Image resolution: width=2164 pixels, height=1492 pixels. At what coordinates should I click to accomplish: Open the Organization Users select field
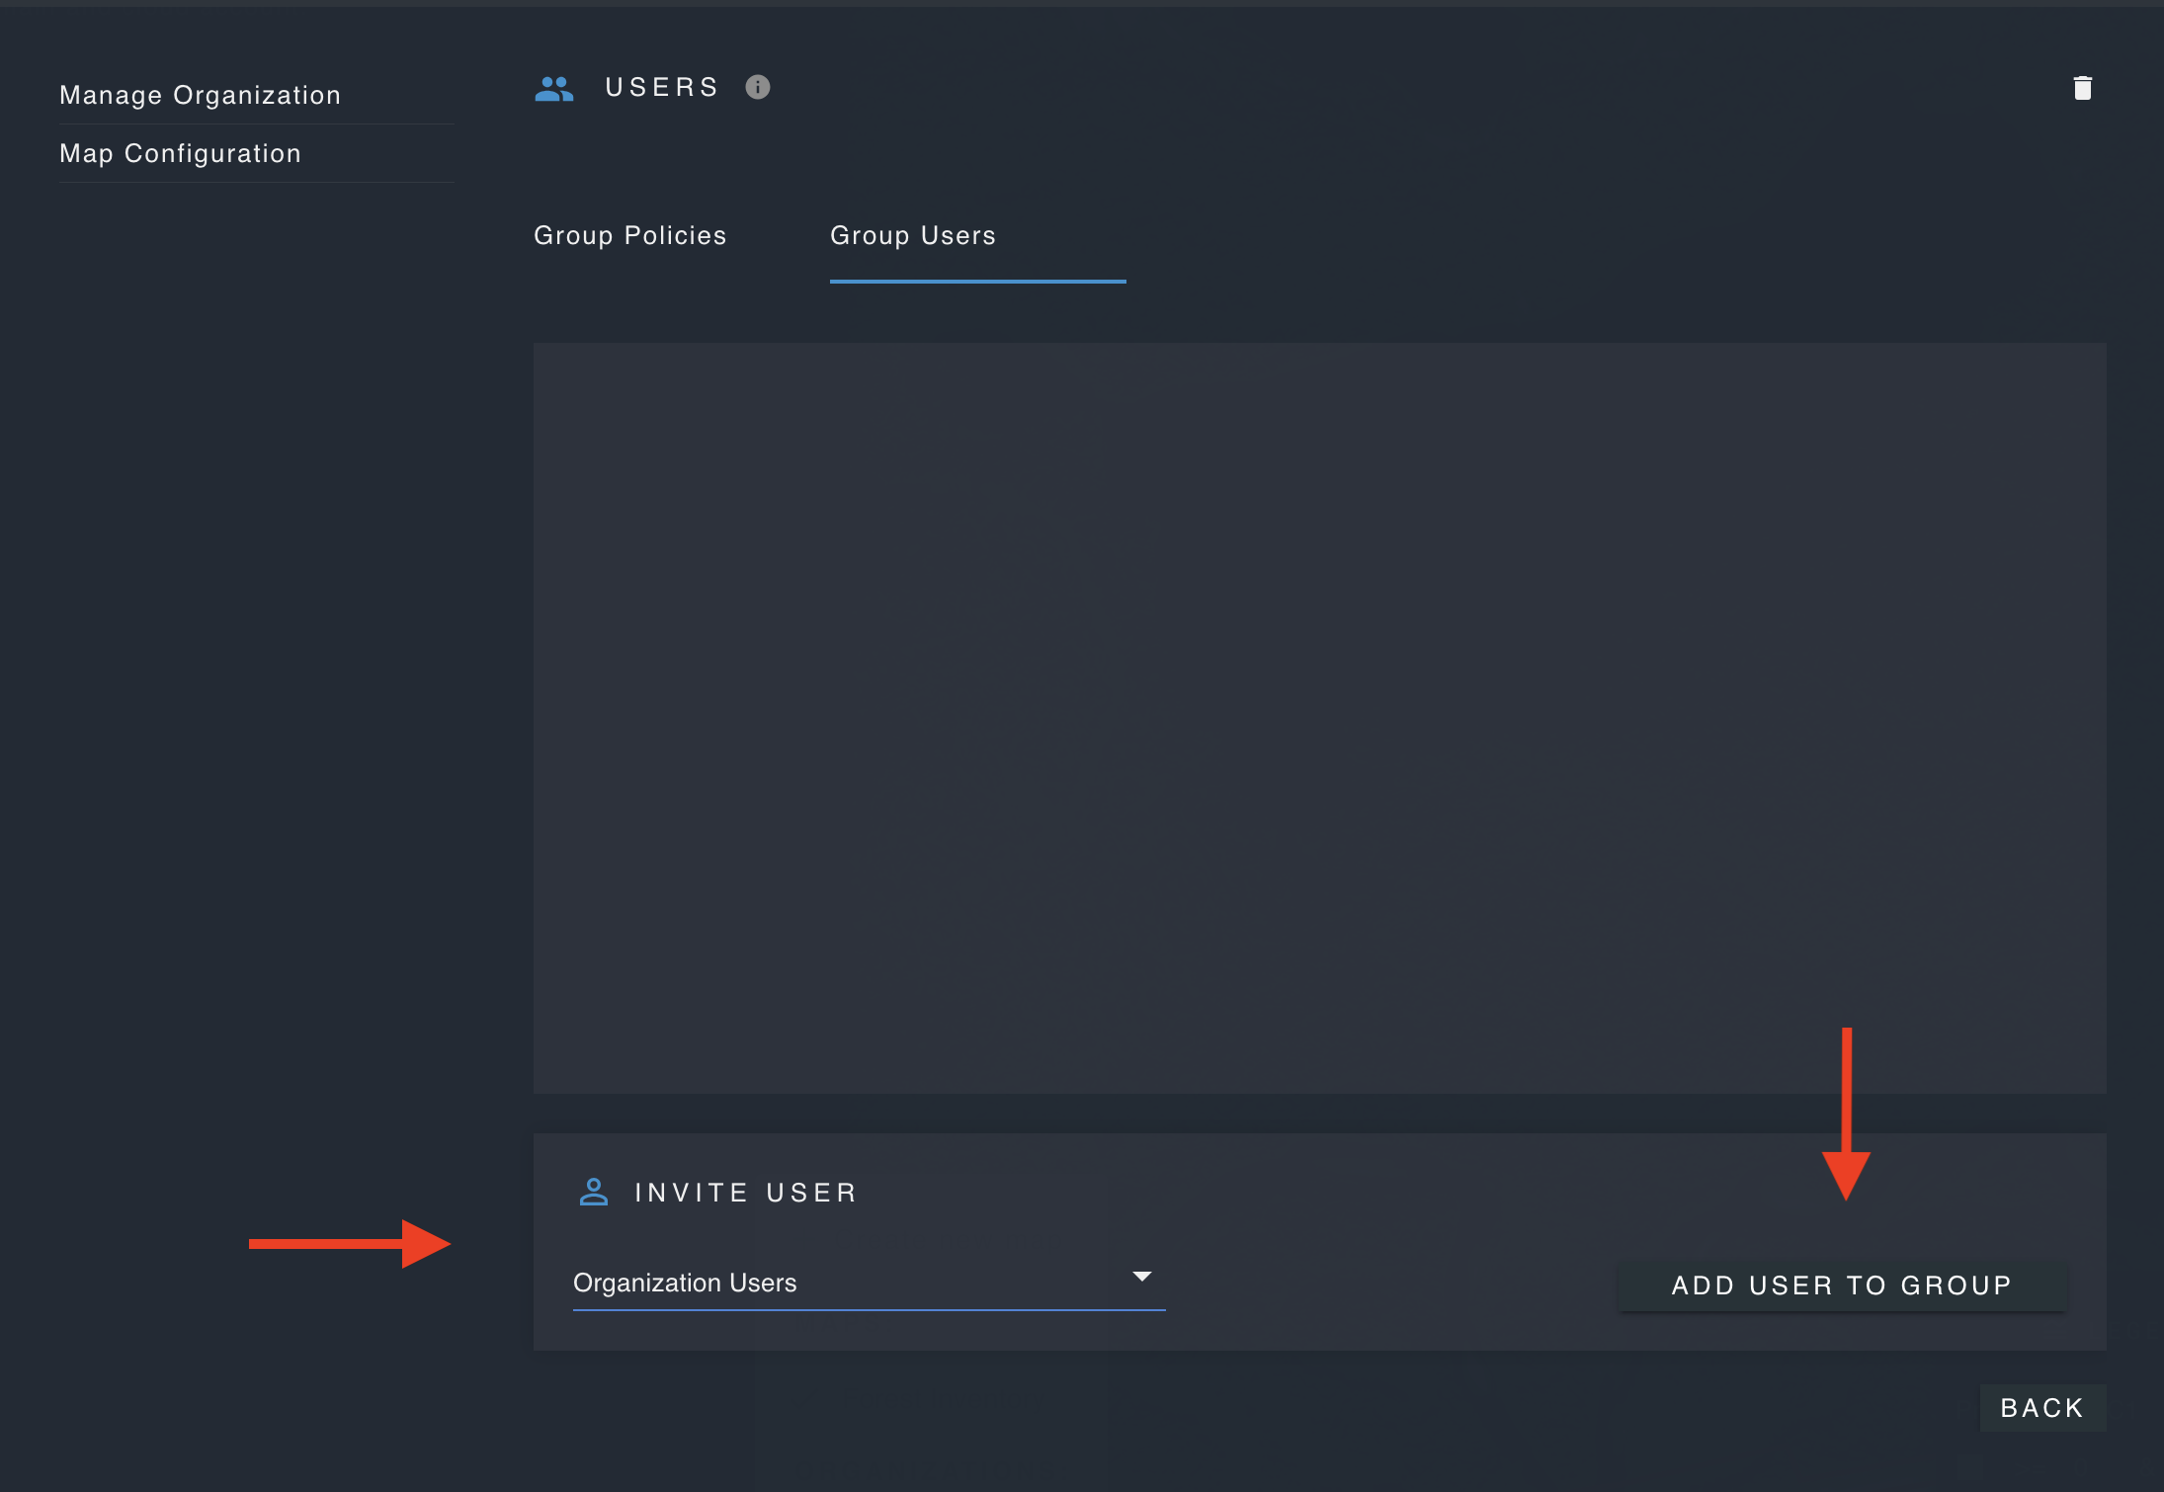(870, 1283)
